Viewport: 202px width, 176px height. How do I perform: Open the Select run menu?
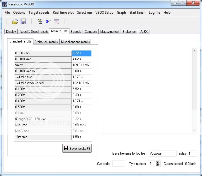point(85,13)
